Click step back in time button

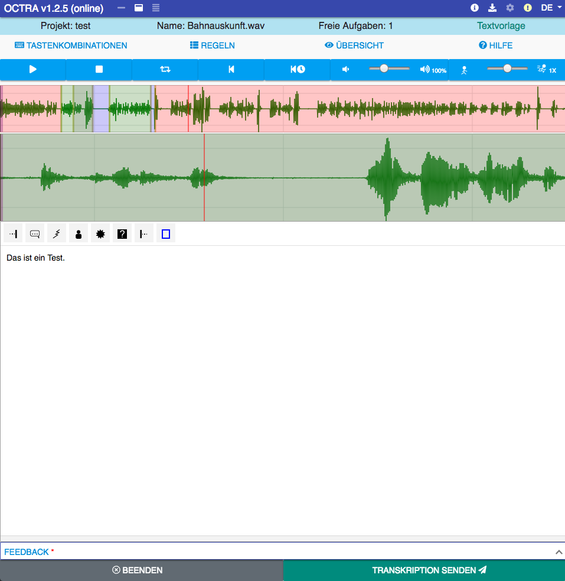(x=298, y=69)
